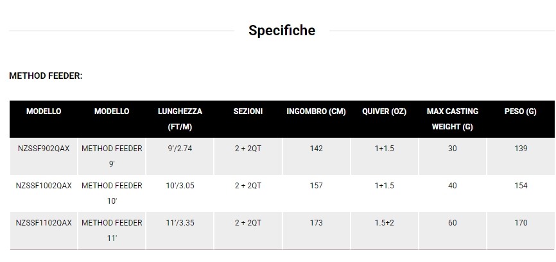Click the 40 max casting weight cell

pos(452,186)
